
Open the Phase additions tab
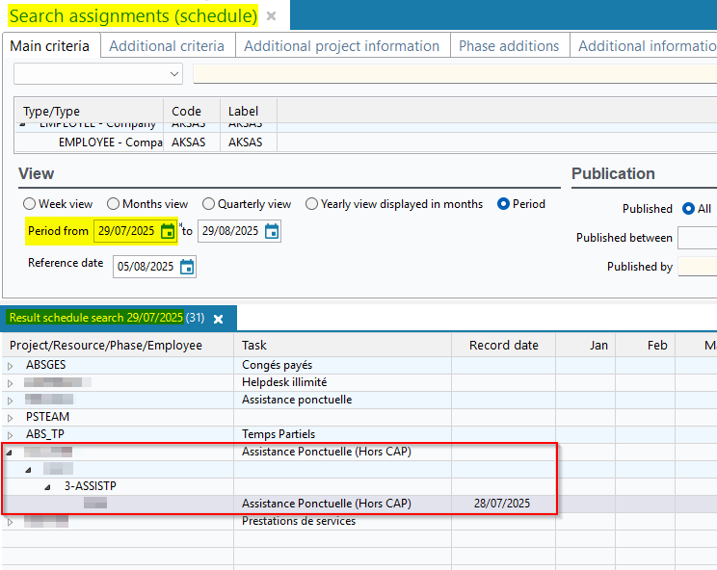pyautogui.click(x=508, y=46)
